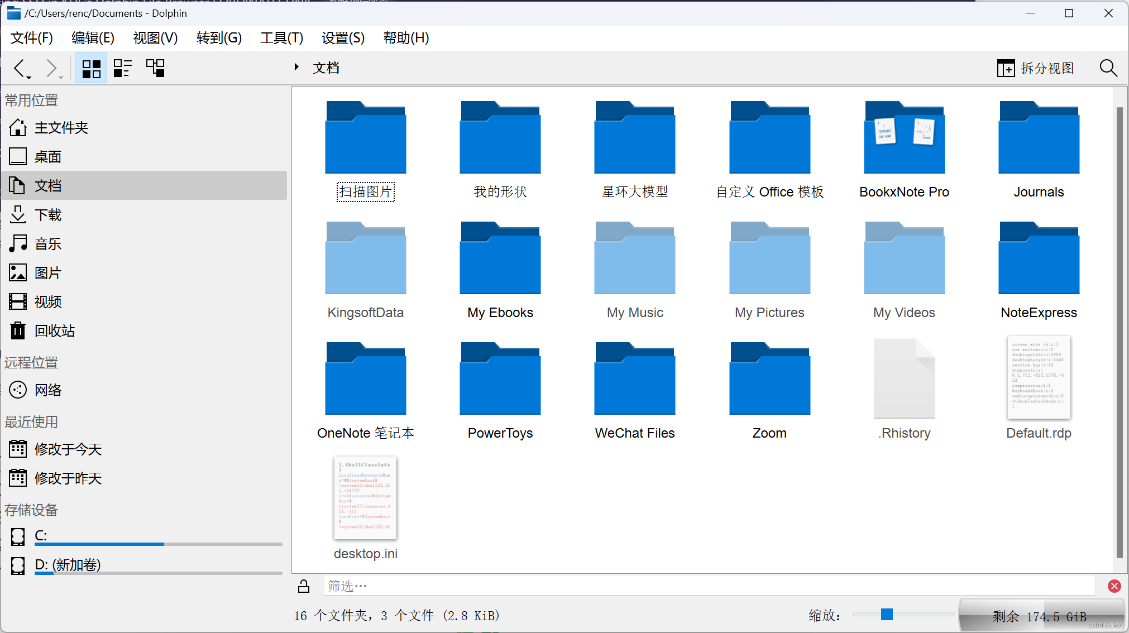Expand the breadcrumb chevron before 文档
The image size is (1129, 633).
(x=296, y=67)
